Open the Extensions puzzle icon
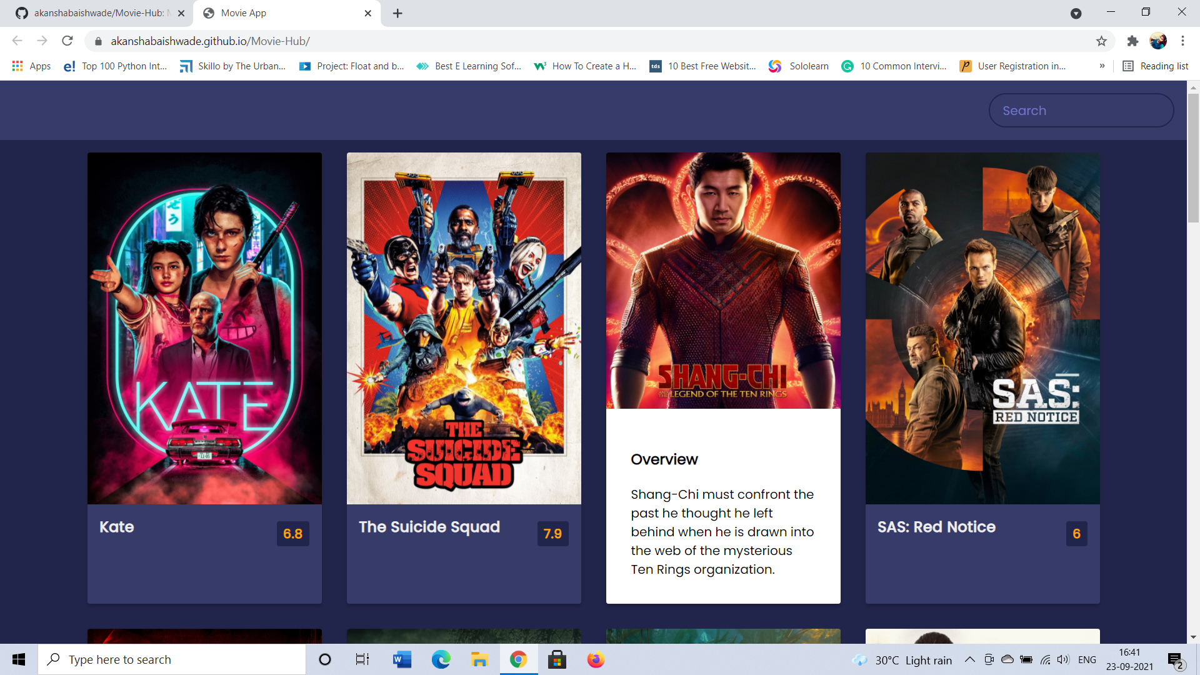 tap(1132, 41)
